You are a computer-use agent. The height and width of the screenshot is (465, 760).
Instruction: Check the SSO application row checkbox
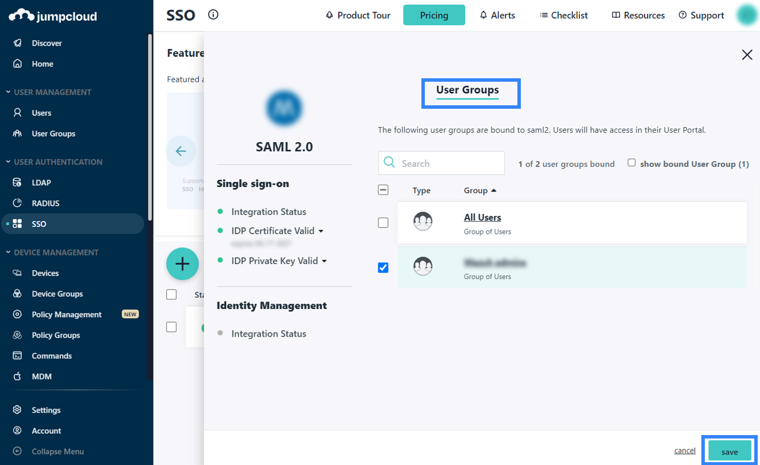point(171,327)
